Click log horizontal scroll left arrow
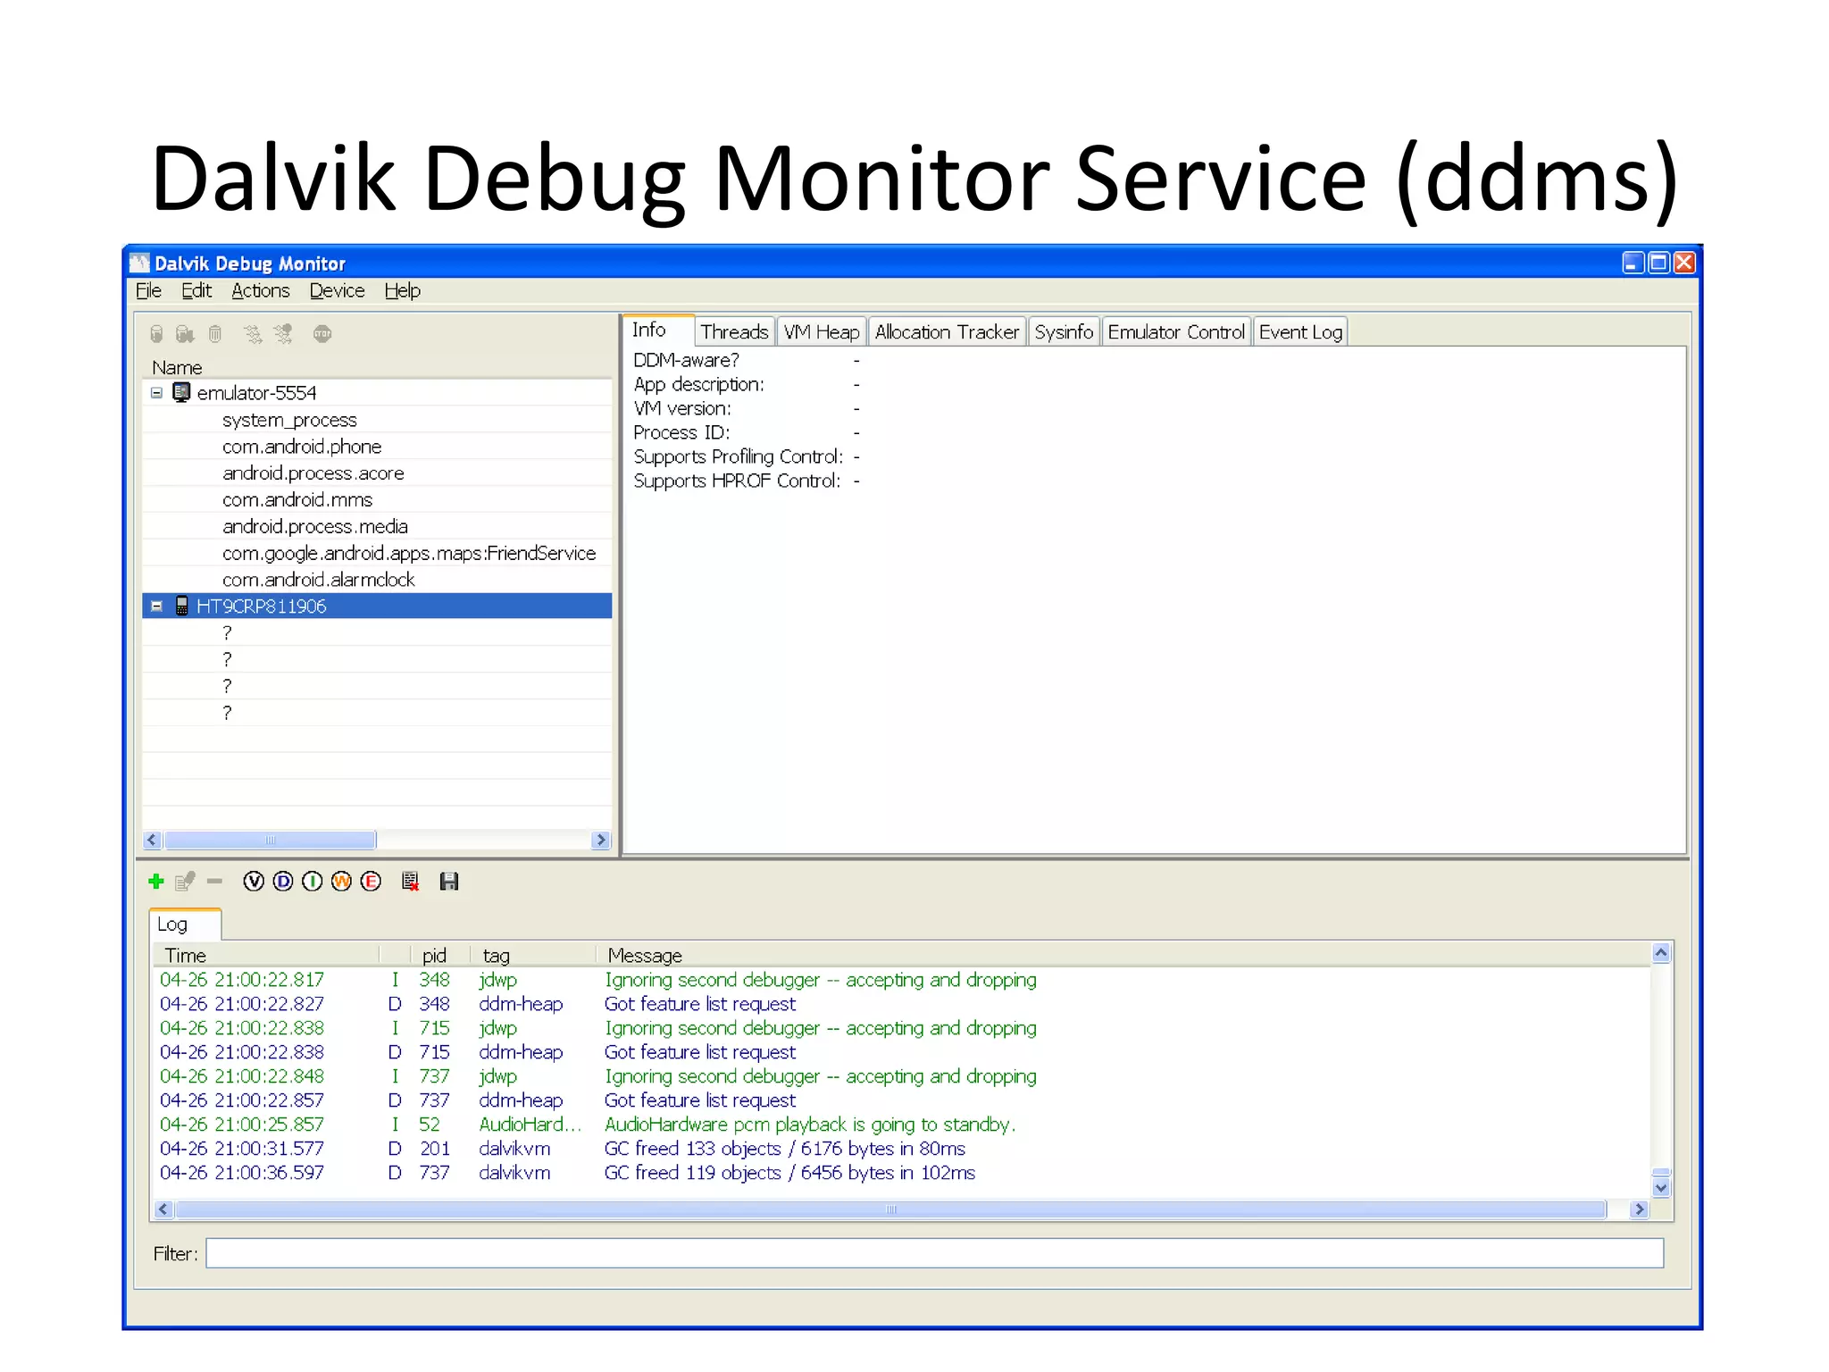This screenshot has height=1372, width=1829. [163, 1209]
